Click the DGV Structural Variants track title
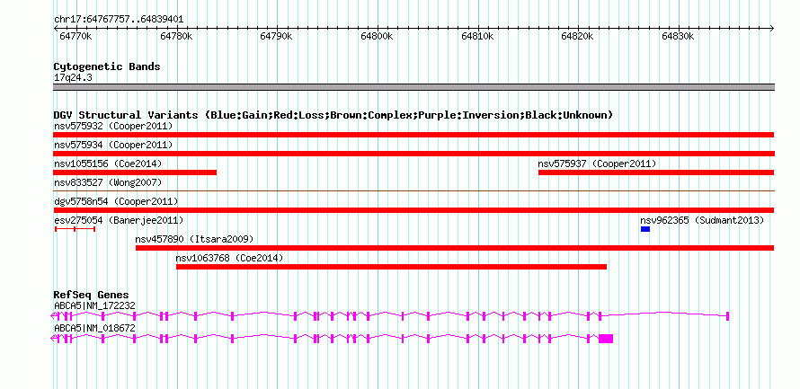The width and height of the screenshot is (800, 389). click(333, 115)
